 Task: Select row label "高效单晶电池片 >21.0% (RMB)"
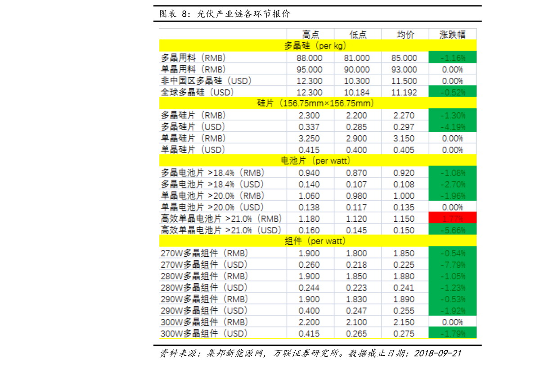tap(221, 219)
